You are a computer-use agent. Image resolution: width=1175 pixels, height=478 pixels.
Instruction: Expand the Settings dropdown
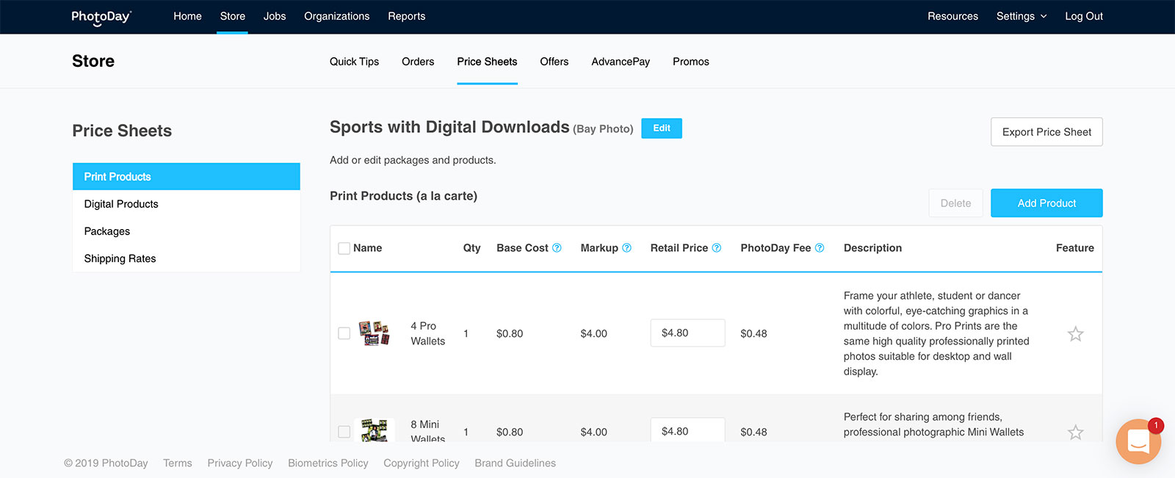point(1022,16)
